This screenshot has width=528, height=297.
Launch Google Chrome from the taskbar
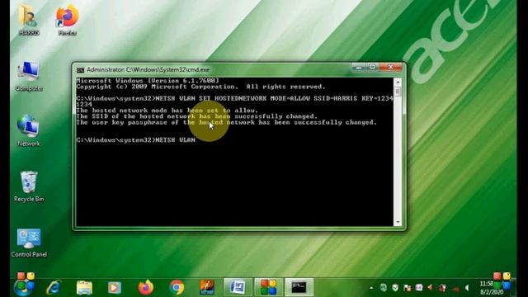tap(177, 287)
